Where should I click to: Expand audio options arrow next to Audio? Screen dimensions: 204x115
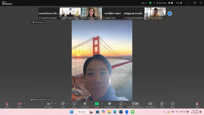(x=11, y=104)
